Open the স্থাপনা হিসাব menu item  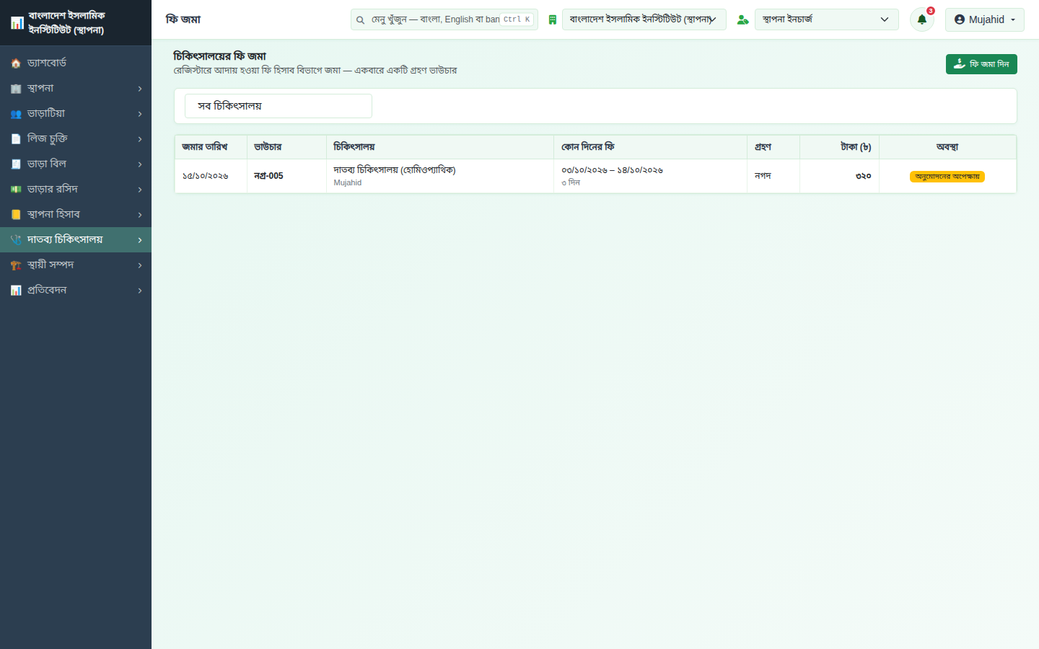pos(76,215)
